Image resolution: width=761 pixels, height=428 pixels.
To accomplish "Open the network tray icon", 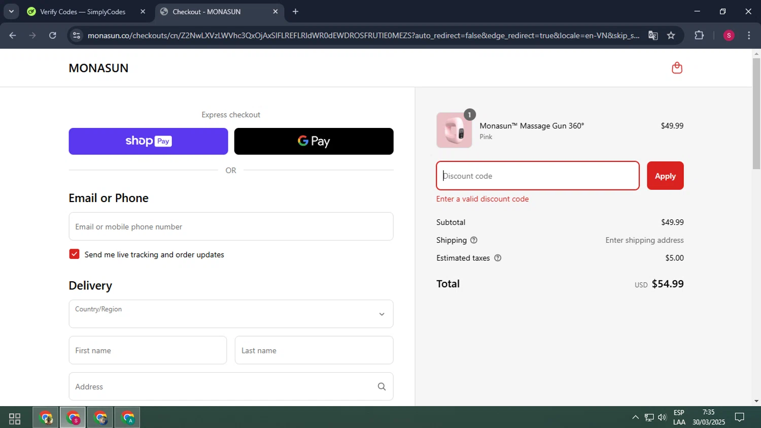I will point(649,417).
